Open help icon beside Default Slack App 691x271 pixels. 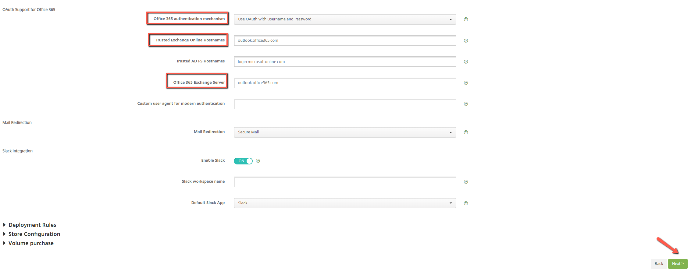(466, 203)
